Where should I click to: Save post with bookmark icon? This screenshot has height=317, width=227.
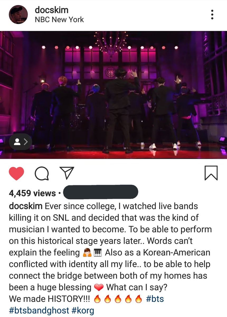click(211, 173)
